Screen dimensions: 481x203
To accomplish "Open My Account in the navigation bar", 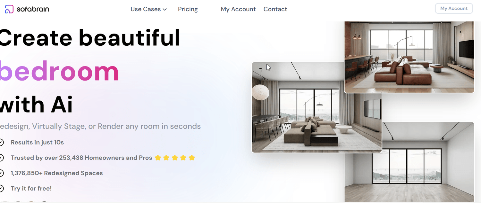I will click(x=238, y=9).
